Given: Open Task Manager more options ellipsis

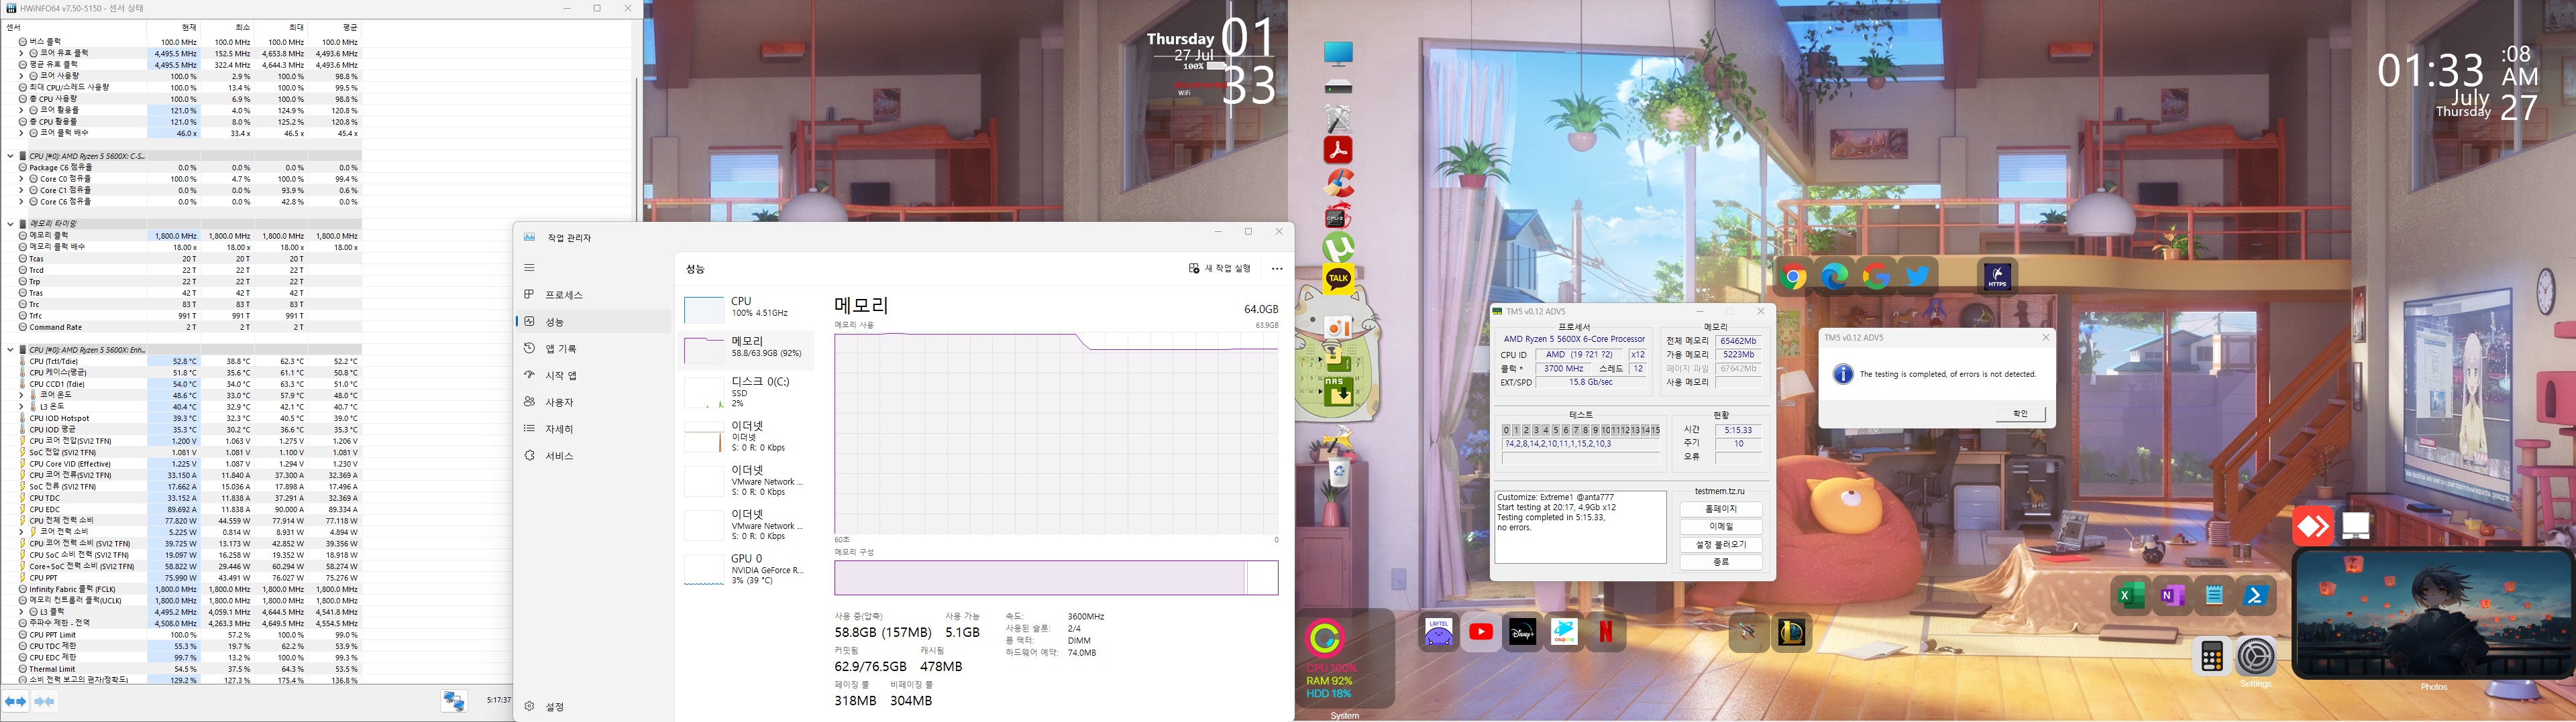Looking at the screenshot, I should click(1277, 268).
